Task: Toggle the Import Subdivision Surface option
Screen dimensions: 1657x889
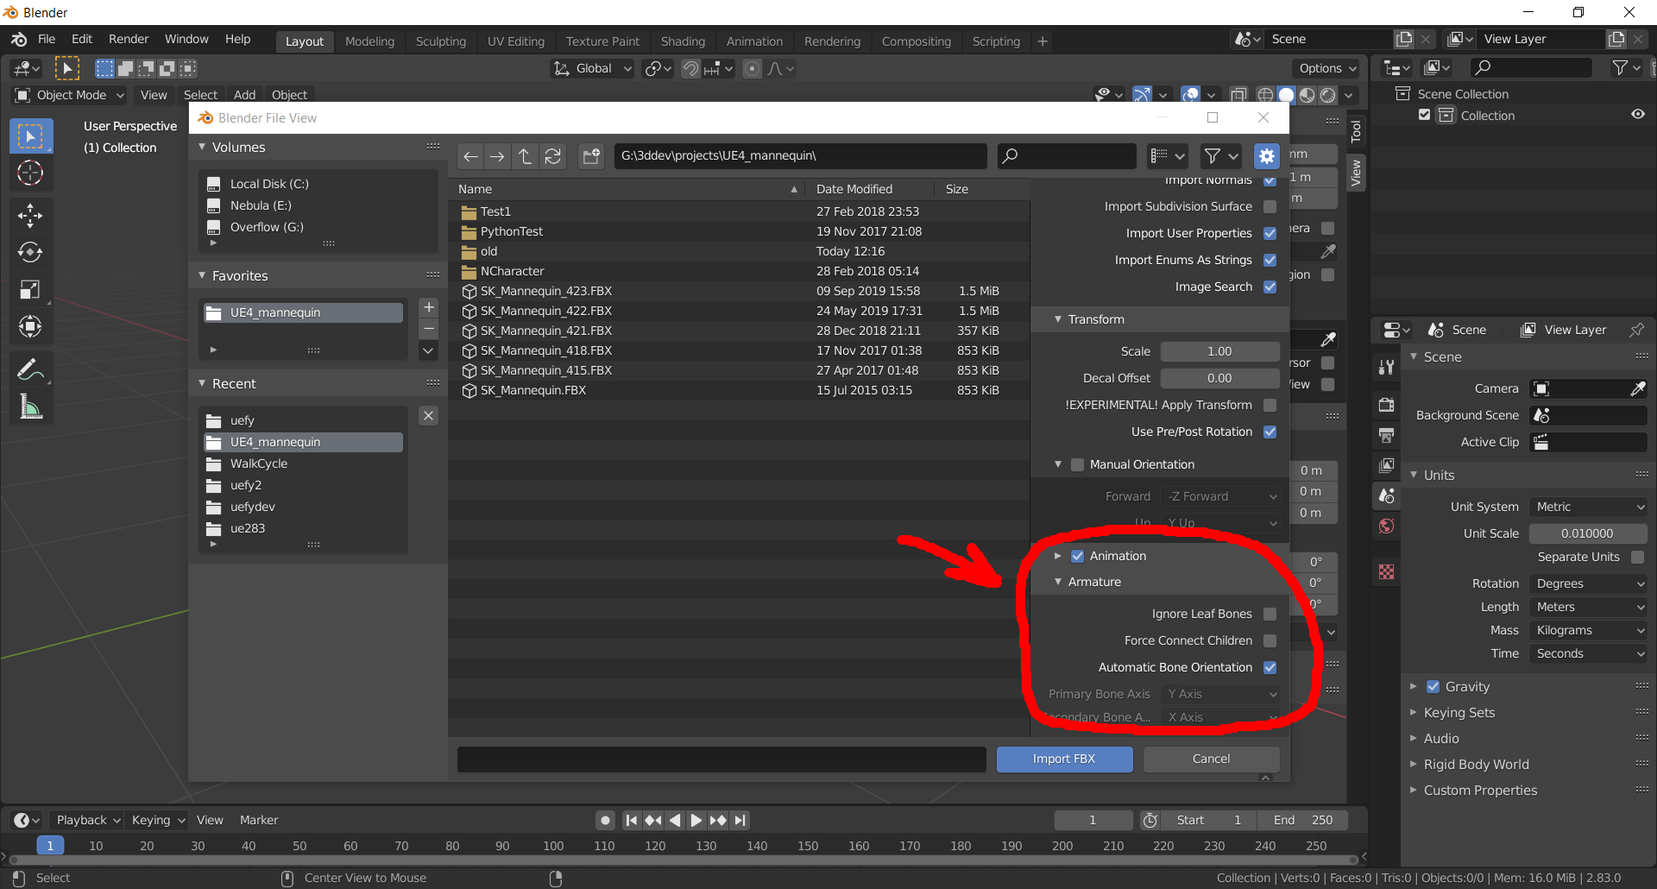Action: tap(1270, 206)
